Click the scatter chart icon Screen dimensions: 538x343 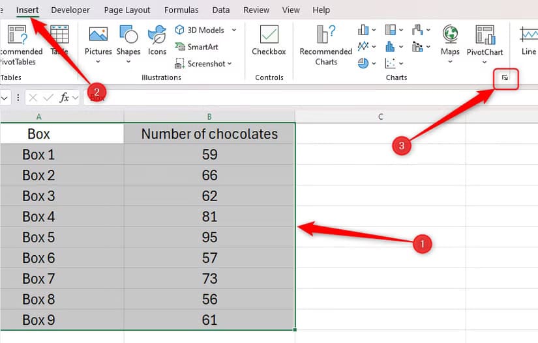[390, 63]
